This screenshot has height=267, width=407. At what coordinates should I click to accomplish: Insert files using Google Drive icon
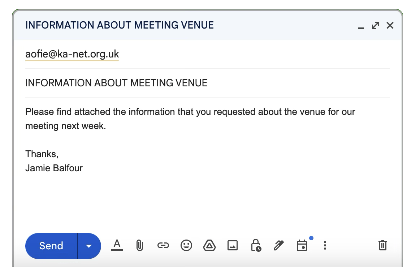click(x=209, y=246)
